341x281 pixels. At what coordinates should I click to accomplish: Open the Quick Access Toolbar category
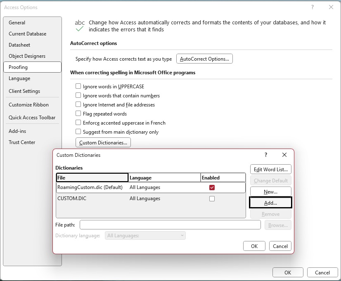click(32, 118)
